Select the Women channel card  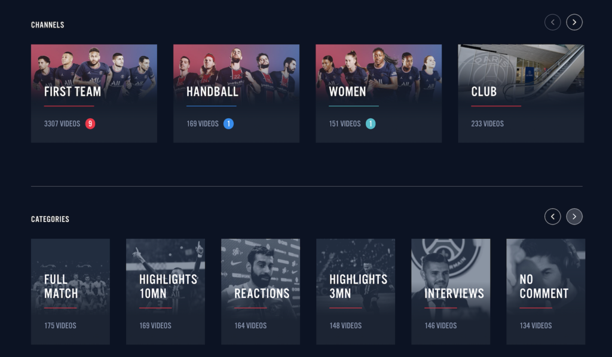point(378,94)
